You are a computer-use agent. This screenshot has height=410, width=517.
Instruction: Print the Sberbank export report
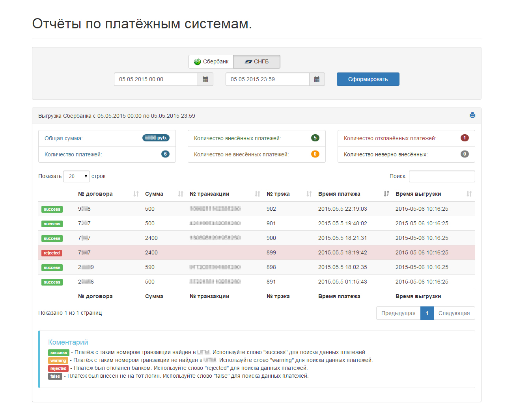point(472,115)
